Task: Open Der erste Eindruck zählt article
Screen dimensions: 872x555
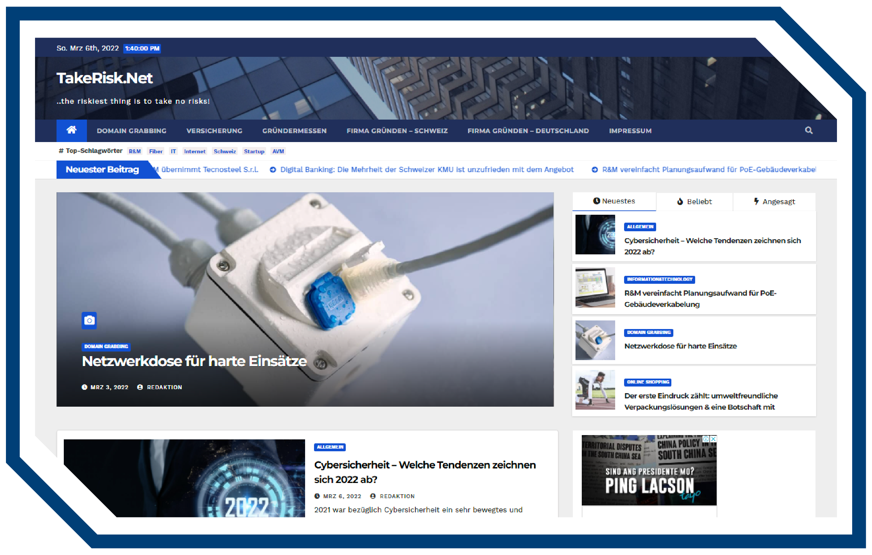Action: (x=701, y=401)
